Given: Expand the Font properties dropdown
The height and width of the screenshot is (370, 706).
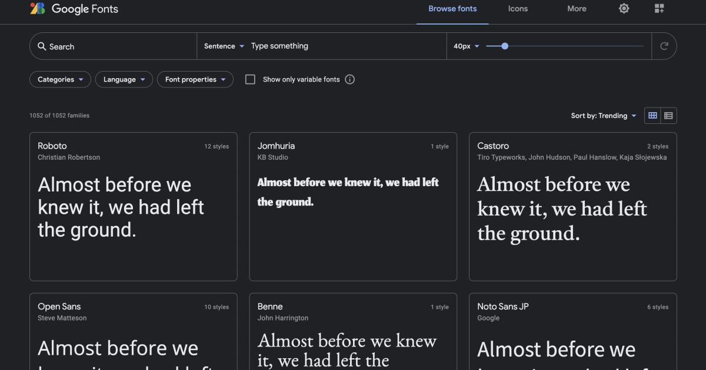Looking at the screenshot, I should (x=195, y=79).
